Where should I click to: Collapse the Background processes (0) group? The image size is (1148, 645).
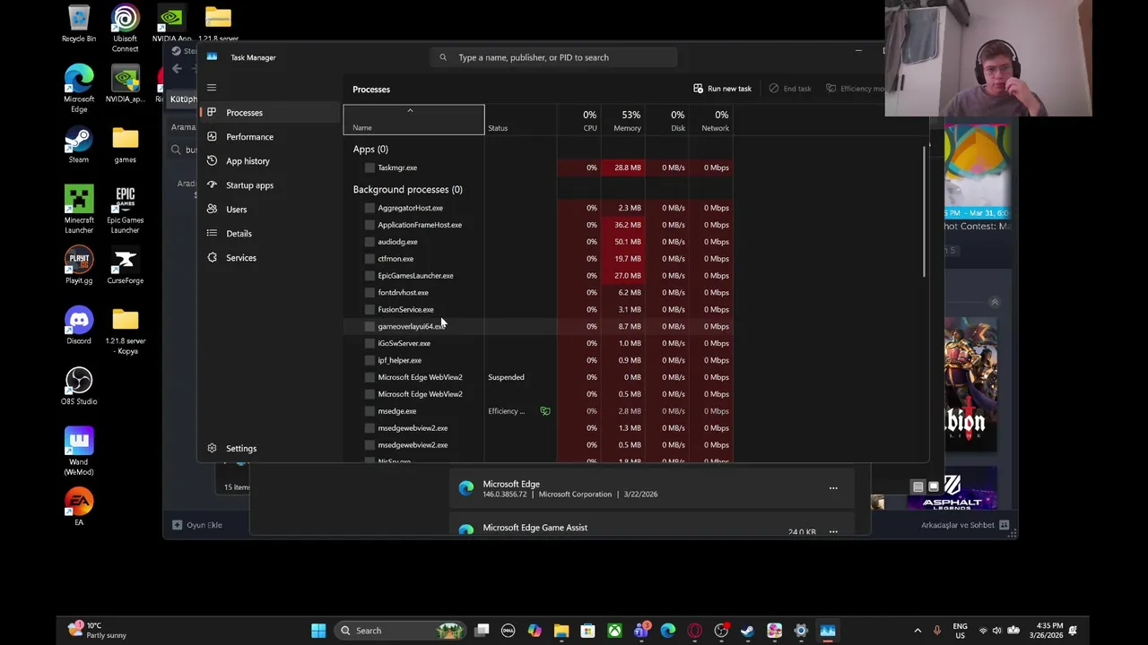coord(407,190)
